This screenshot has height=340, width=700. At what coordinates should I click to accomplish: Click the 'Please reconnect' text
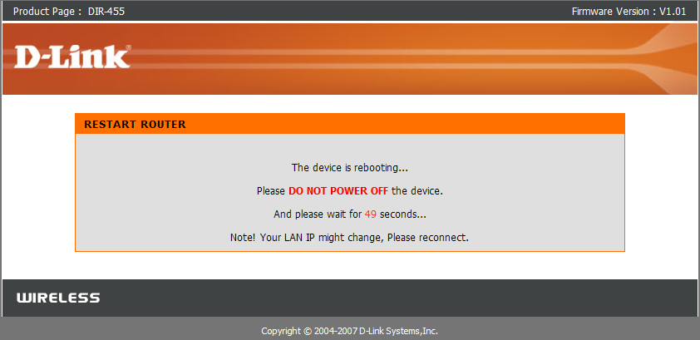(428, 238)
